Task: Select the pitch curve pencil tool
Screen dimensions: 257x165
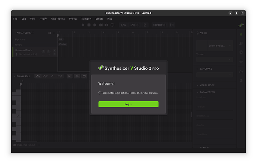Action: coord(60,76)
